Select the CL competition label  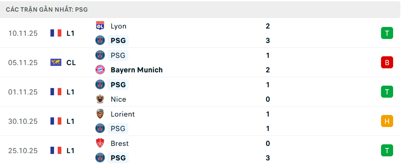[x=71, y=62]
